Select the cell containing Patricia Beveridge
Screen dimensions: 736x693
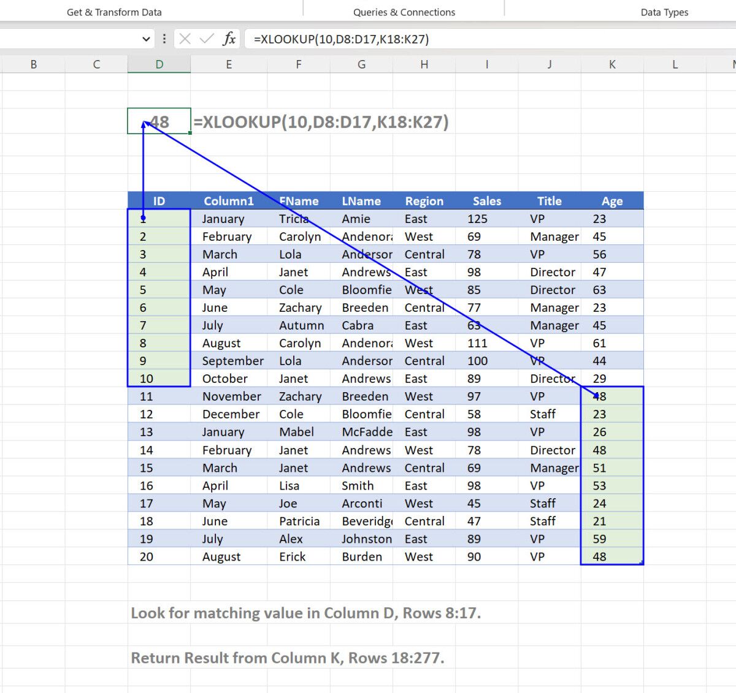click(x=300, y=521)
